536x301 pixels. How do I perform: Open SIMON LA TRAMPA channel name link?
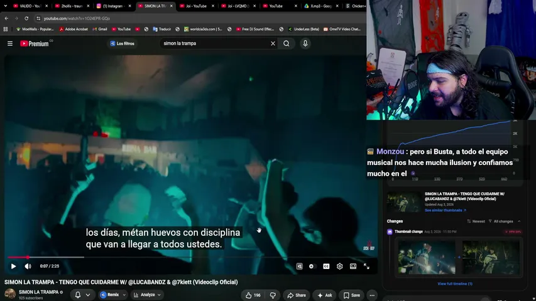pyautogui.click(x=38, y=292)
